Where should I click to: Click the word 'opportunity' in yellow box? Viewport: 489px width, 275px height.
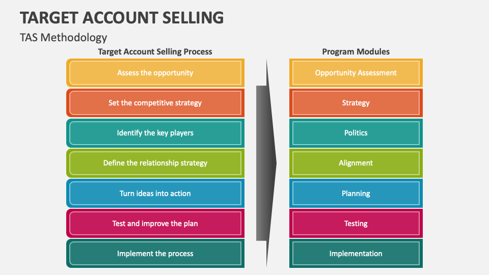pyautogui.click(x=173, y=73)
